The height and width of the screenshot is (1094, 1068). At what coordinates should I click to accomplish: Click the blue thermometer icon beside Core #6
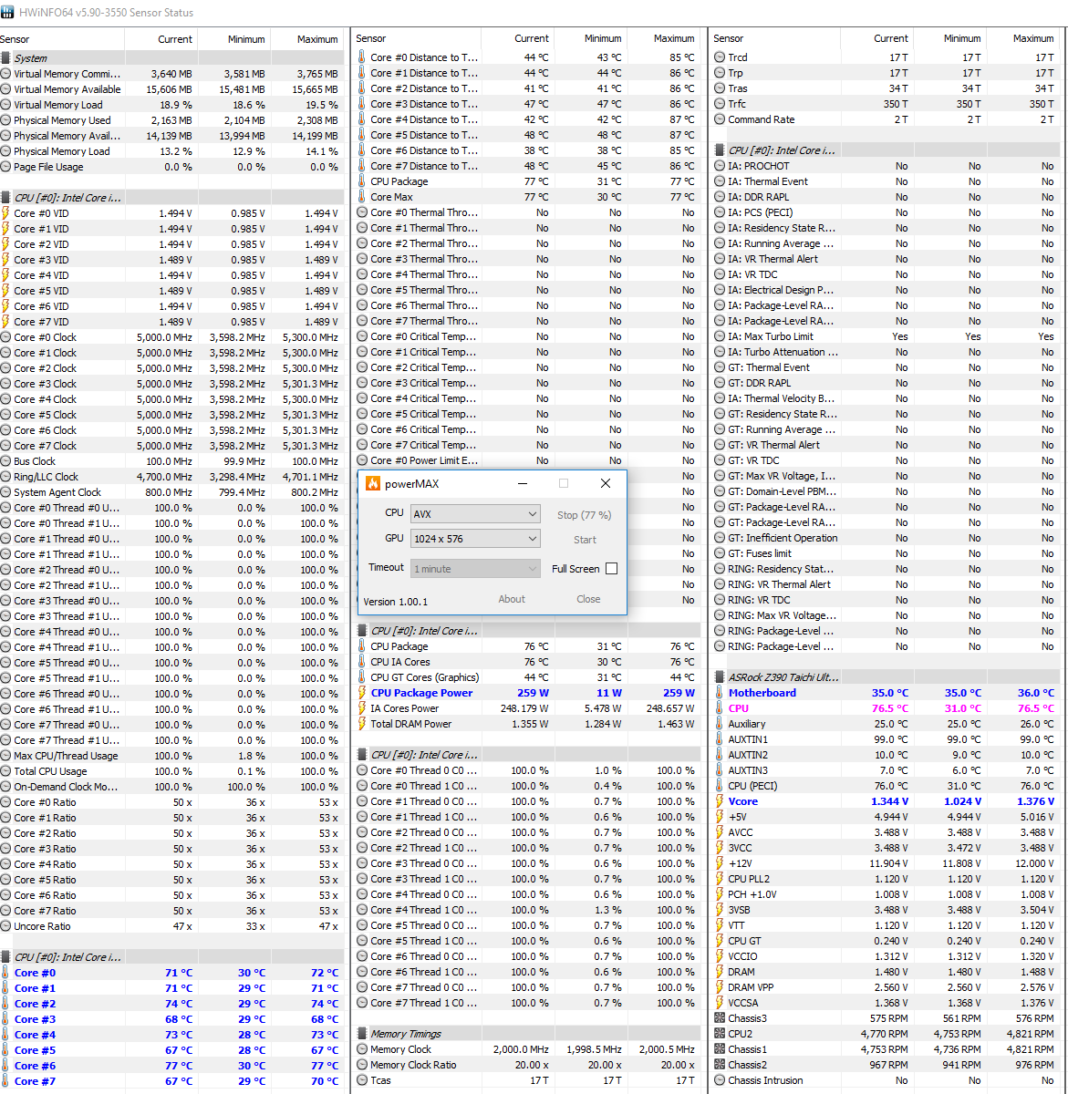click(x=6, y=1066)
